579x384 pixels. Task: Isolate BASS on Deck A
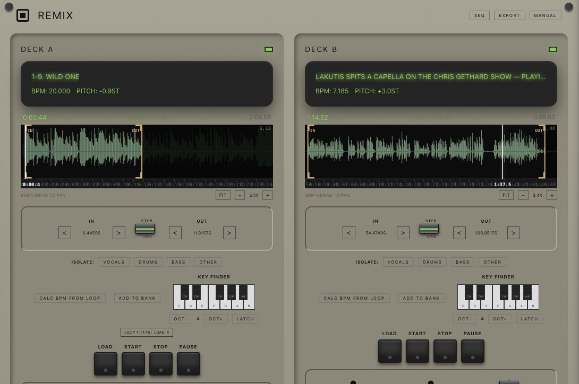(178, 262)
